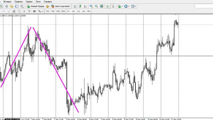Select the H4 timeframe
Screen dimensions: 213x120
tap(73, 11)
